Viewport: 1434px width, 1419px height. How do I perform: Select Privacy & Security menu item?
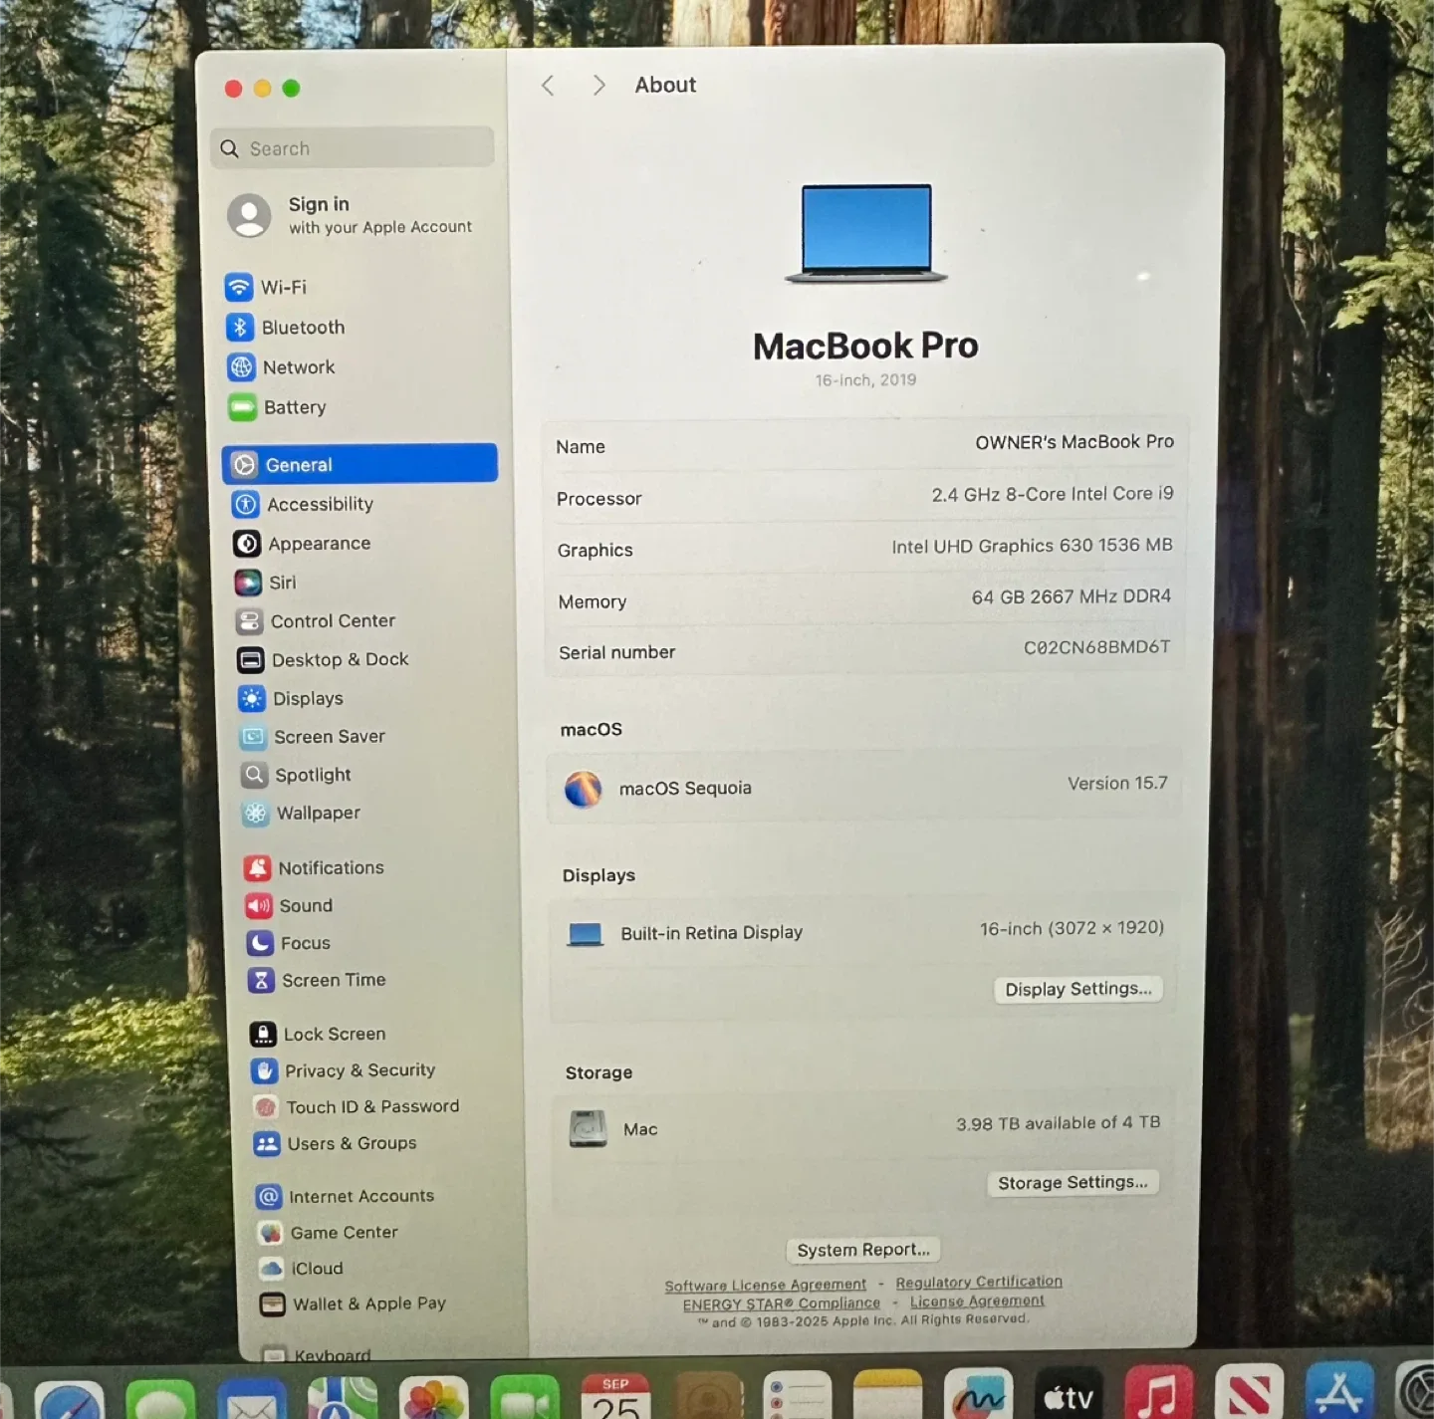358,1070
